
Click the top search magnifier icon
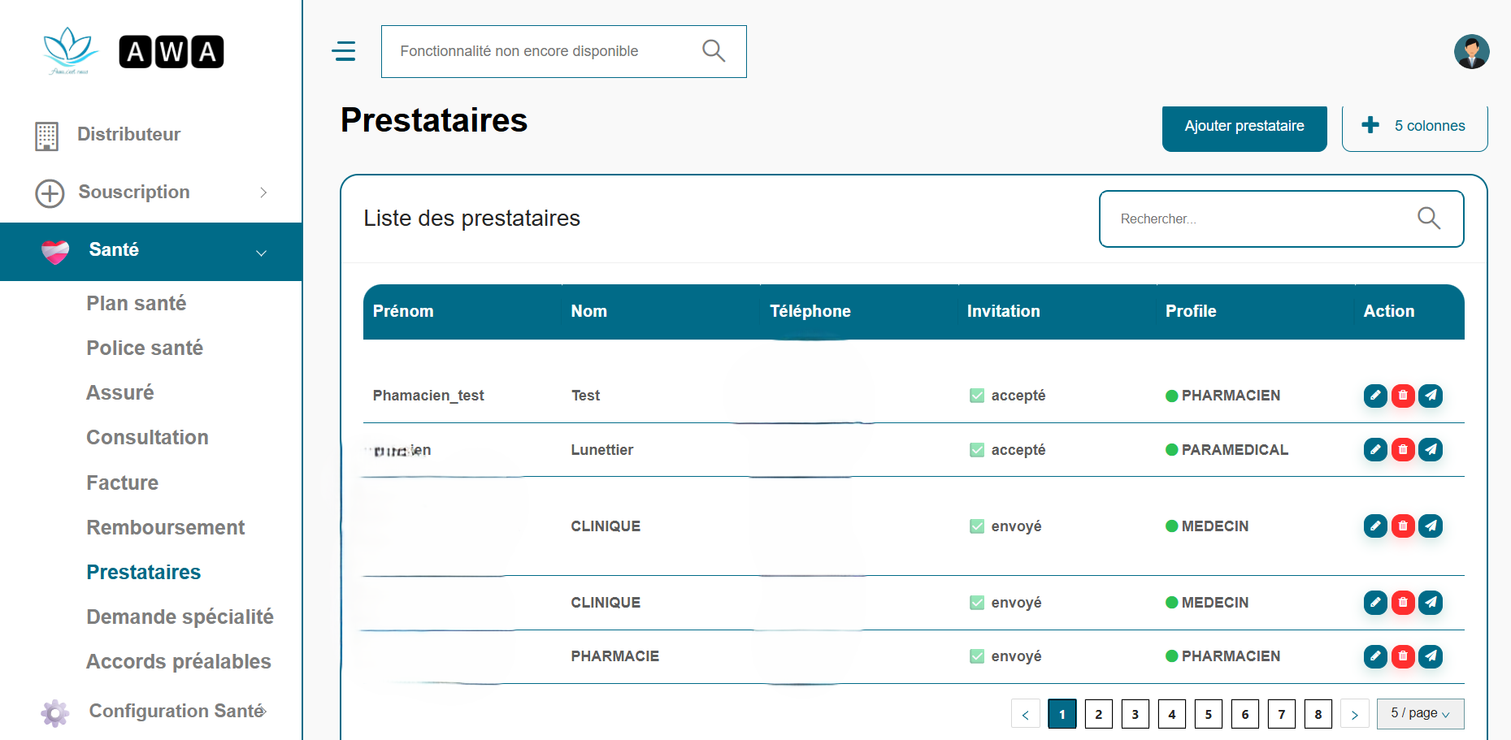(x=714, y=51)
